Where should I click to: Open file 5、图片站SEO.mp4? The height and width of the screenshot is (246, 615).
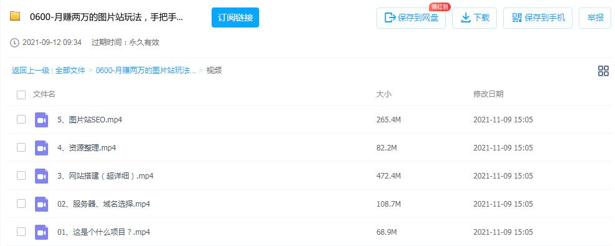point(90,120)
